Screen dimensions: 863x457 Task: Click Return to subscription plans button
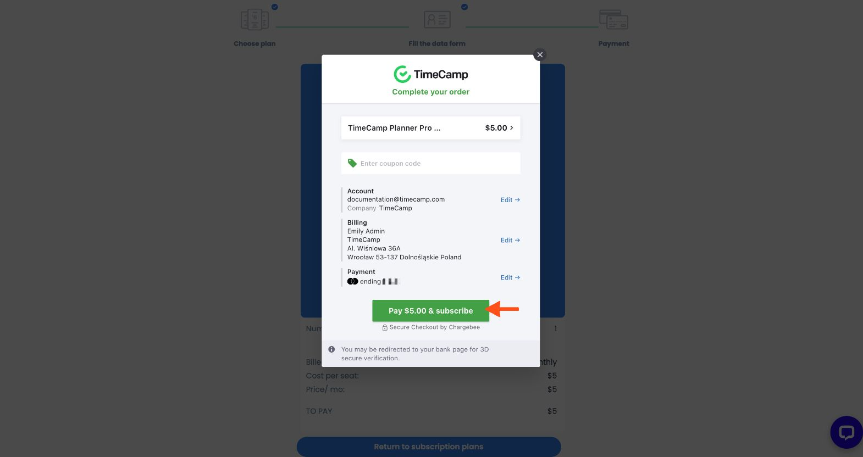(429, 447)
